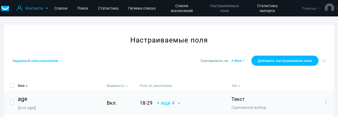Sort by Видимость column header
The height and width of the screenshot is (117, 338).
(117, 86)
